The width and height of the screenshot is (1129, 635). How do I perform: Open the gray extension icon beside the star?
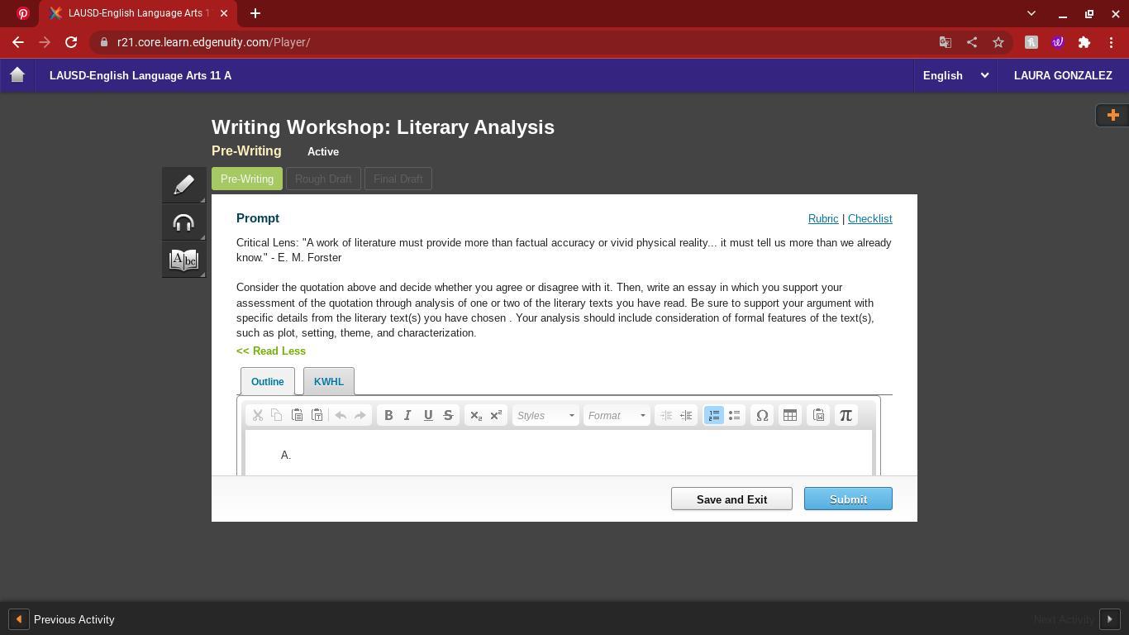1031,42
